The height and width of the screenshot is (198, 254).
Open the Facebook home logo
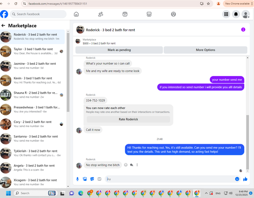click(x=4, y=14)
